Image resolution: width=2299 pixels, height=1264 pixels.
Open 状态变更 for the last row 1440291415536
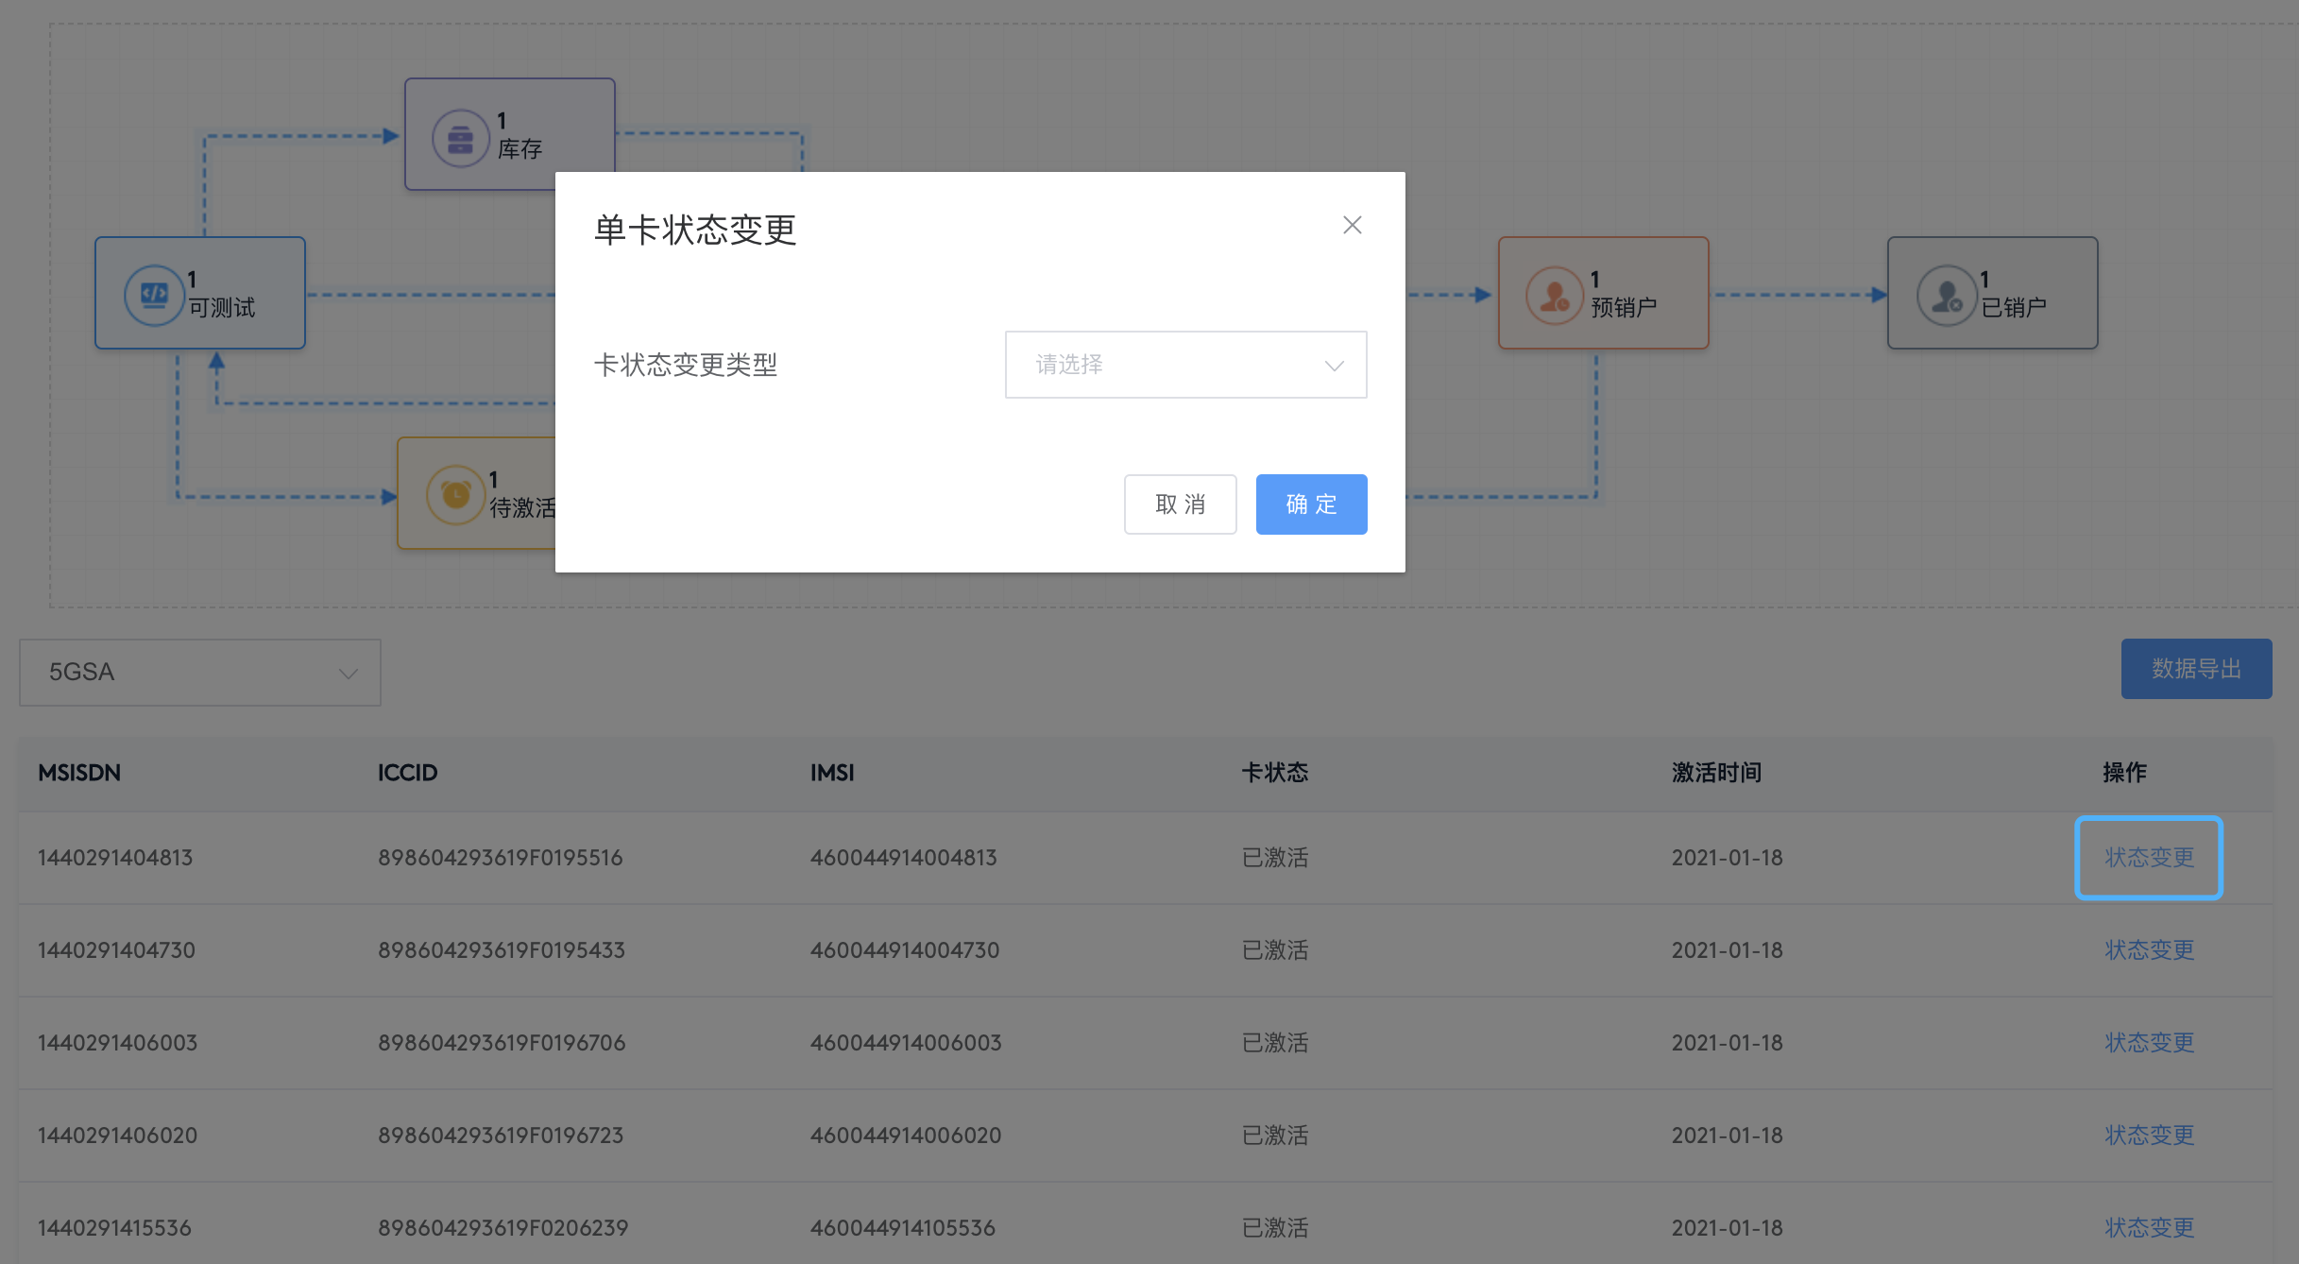(x=2149, y=1227)
